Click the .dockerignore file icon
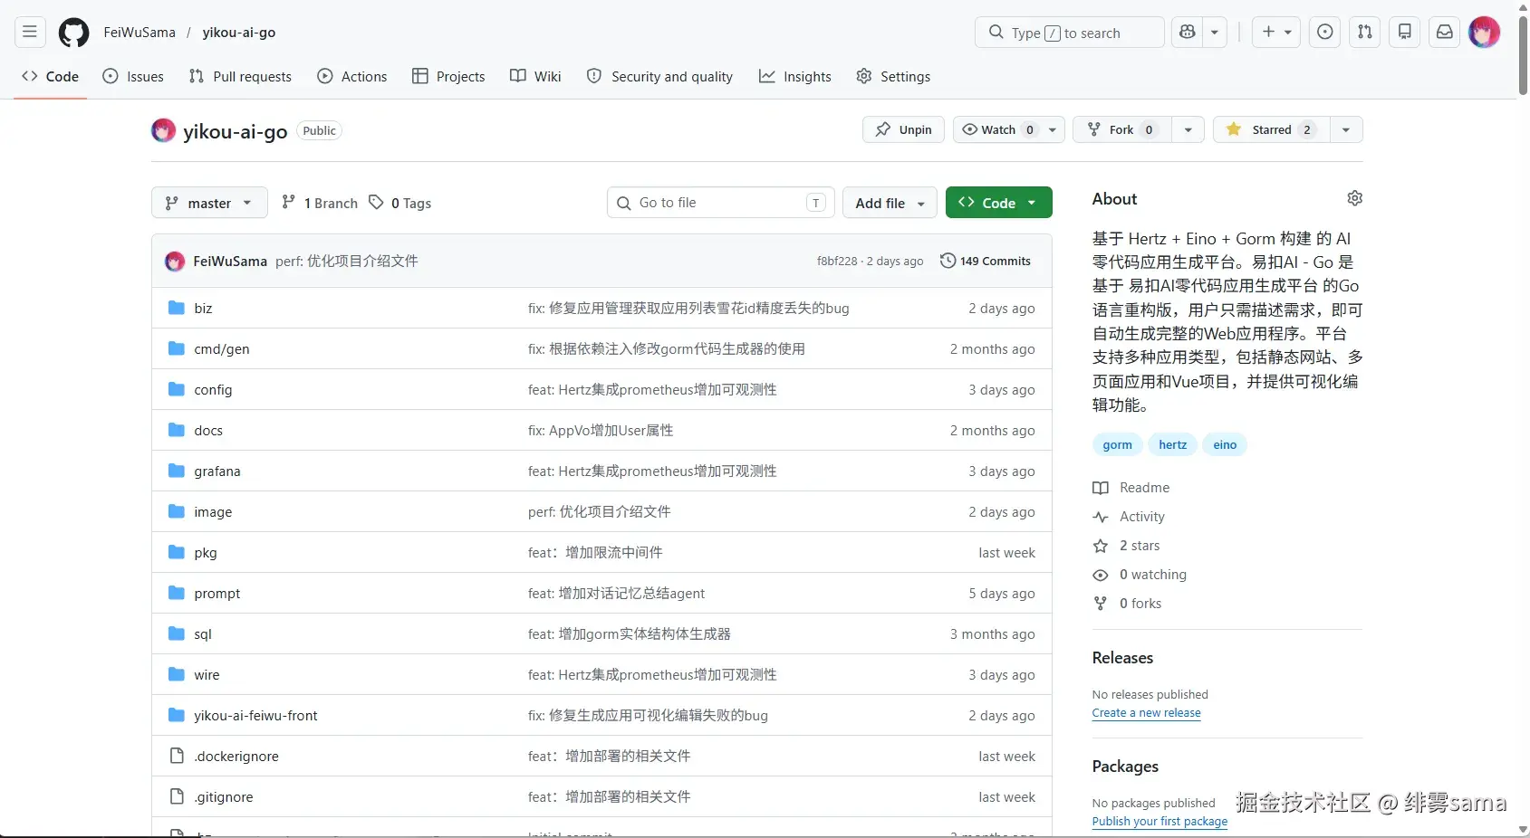Viewport: 1530px width, 838px height. pyautogui.click(x=177, y=756)
